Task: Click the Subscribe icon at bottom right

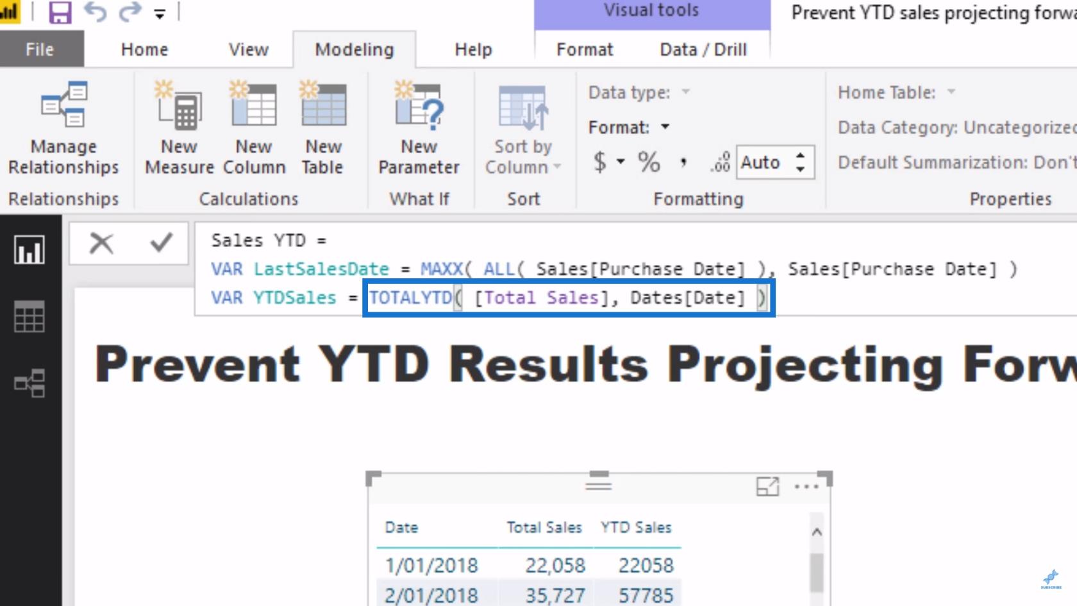Action: 1051,579
